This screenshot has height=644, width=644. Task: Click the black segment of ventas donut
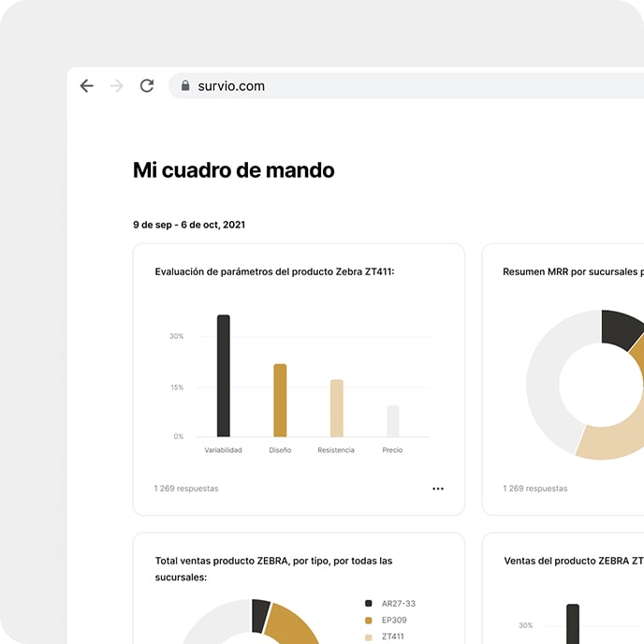point(260,615)
